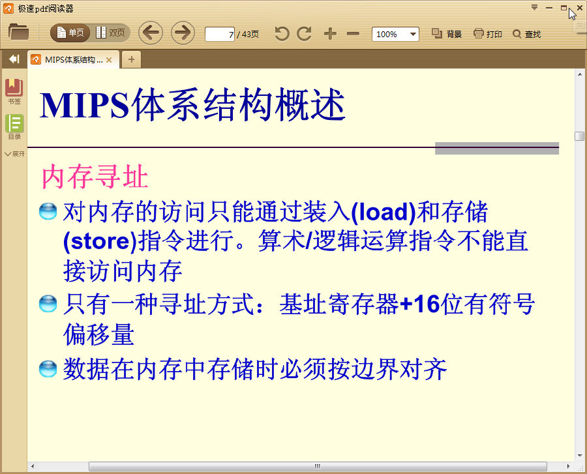587x474 pixels.
Task: Zoom out with the minus icon
Action: tap(353, 34)
